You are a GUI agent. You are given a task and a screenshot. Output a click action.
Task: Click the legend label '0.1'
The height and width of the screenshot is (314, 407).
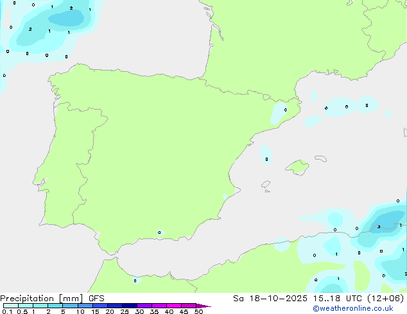[x=7, y=311]
